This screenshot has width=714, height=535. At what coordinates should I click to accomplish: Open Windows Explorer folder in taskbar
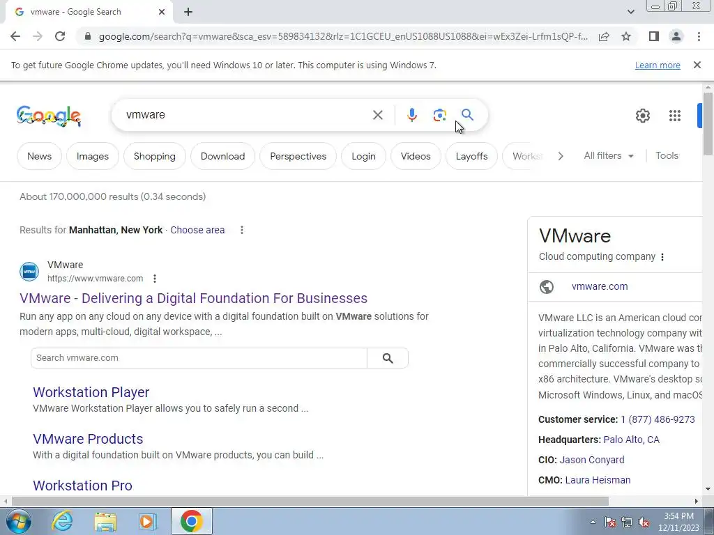(x=105, y=521)
